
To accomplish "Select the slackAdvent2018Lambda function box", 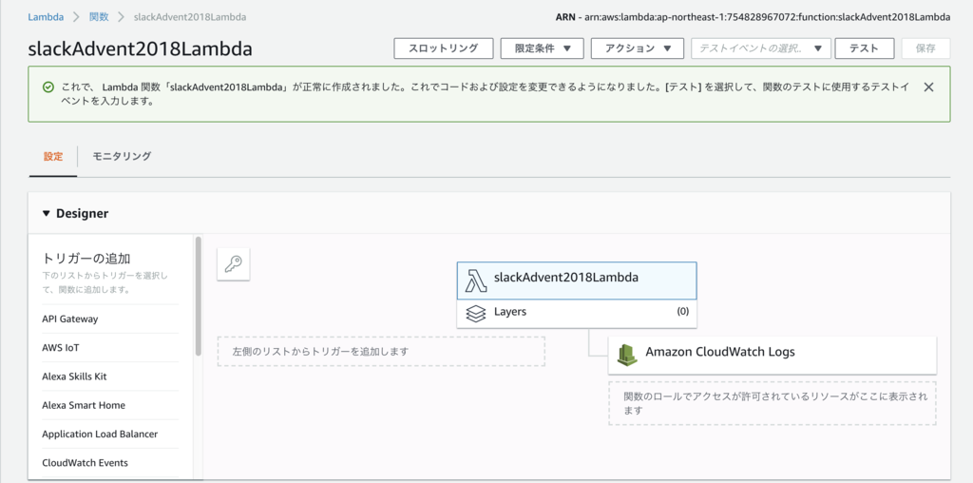I will click(x=577, y=280).
